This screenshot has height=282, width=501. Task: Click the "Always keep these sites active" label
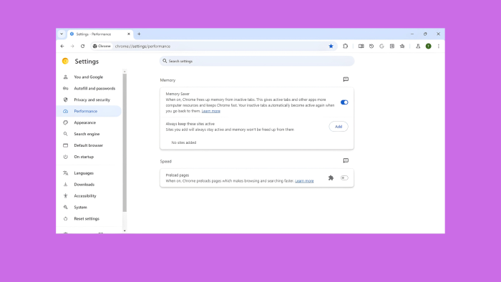(190, 124)
